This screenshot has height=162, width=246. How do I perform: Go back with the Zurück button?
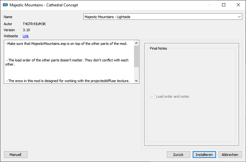[178, 155]
